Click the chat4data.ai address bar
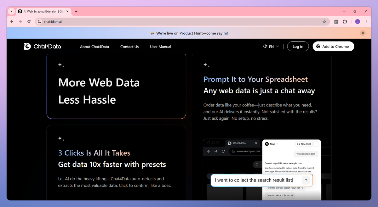The width and height of the screenshot is (378, 207). [x=182, y=22]
